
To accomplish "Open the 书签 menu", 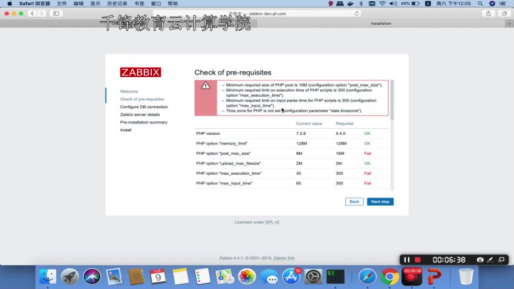I will point(139,4).
